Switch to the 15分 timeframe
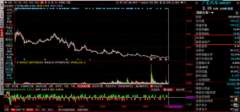 (25, 2)
